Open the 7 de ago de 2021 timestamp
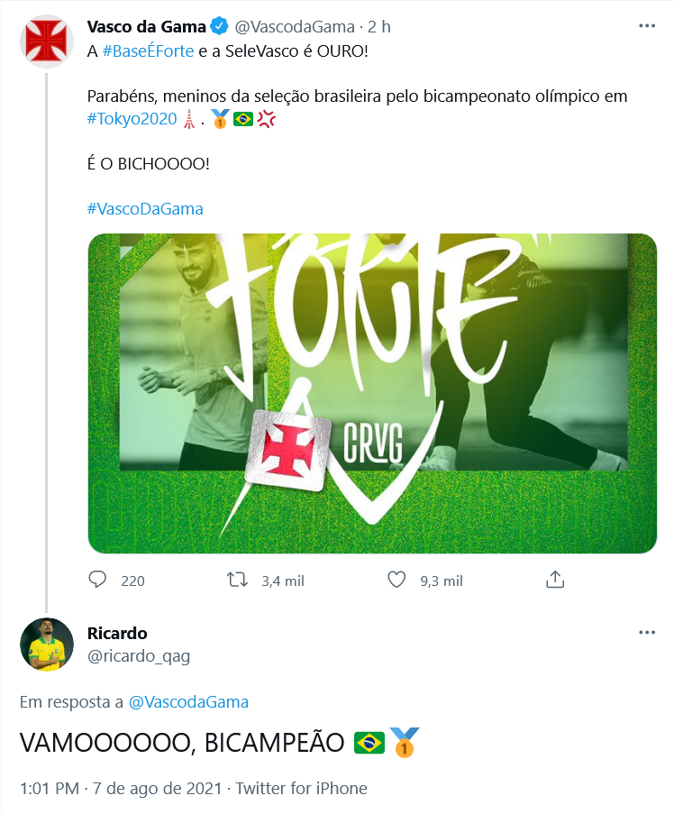This screenshot has height=814, width=674. pyautogui.click(x=157, y=788)
